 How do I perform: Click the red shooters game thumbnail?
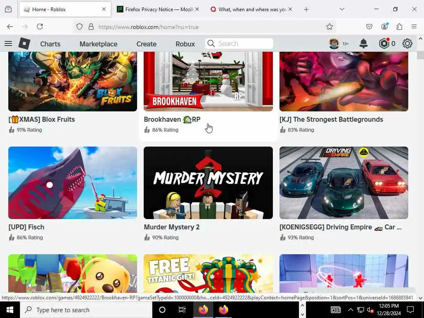click(x=344, y=274)
